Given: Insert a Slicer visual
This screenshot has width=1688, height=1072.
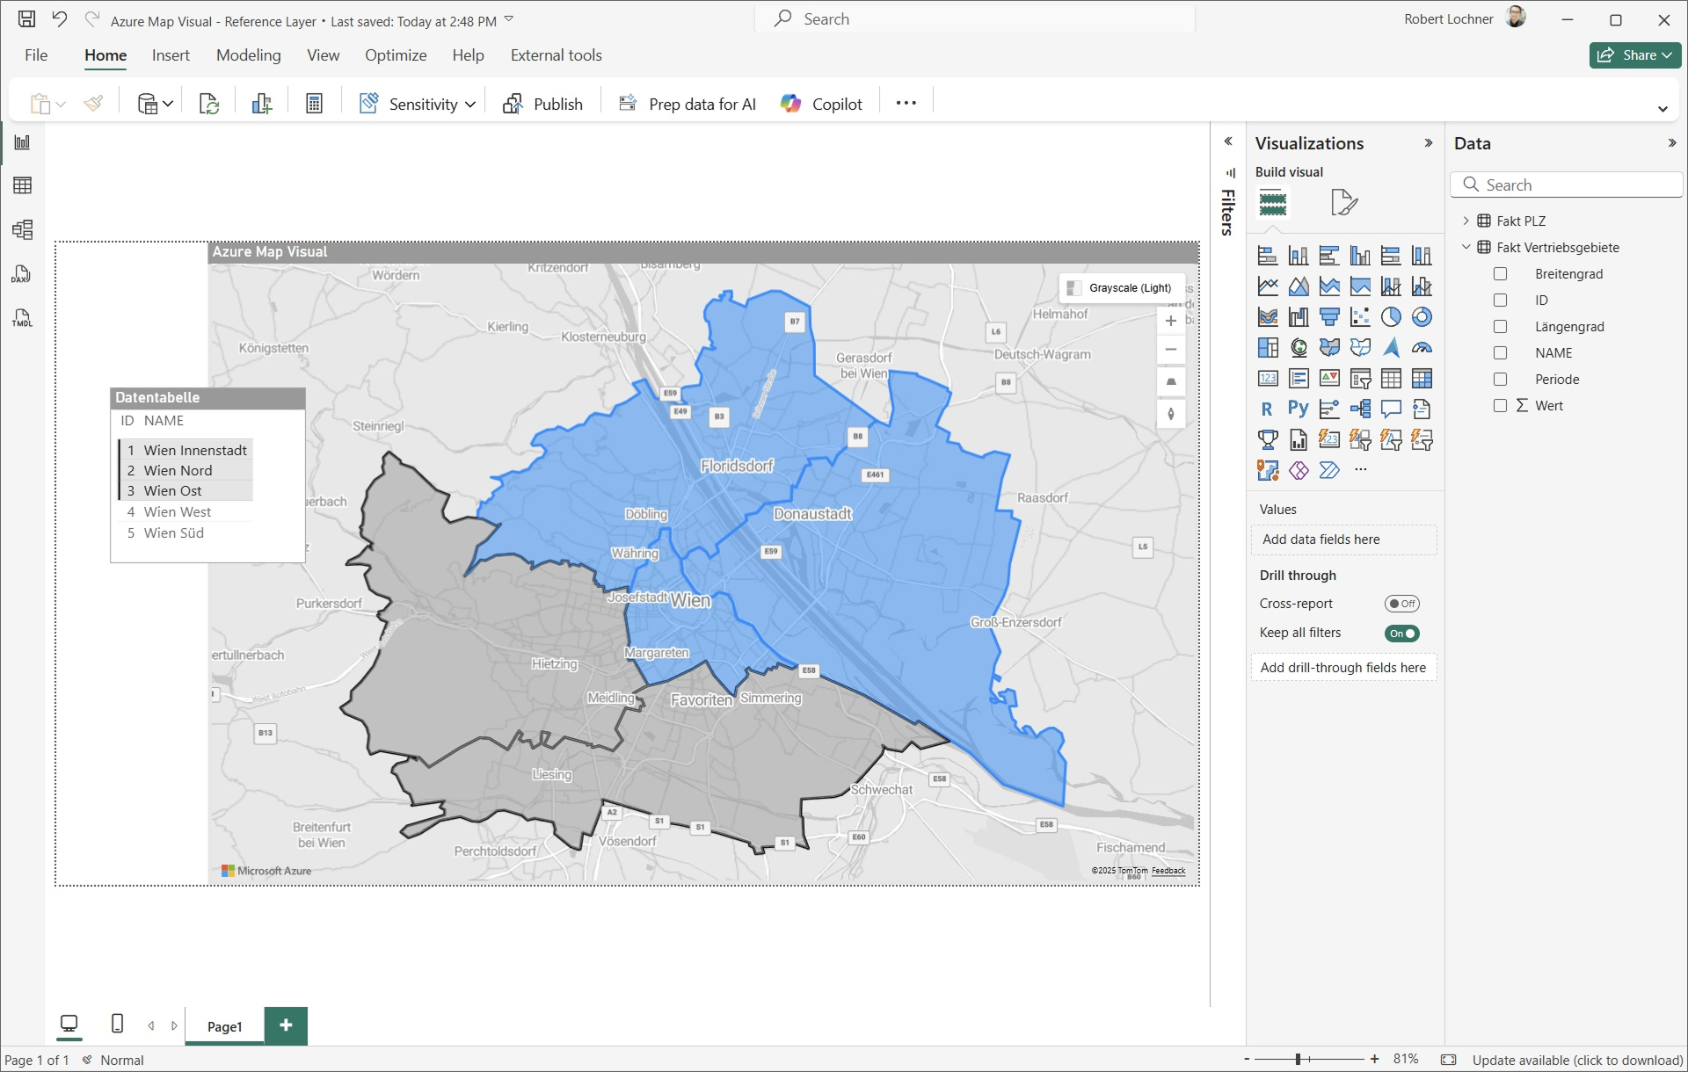Looking at the screenshot, I should click(x=1360, y=378).
